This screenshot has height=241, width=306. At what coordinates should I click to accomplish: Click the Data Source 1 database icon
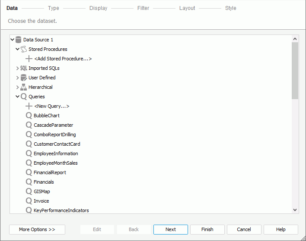coord(18,40)
